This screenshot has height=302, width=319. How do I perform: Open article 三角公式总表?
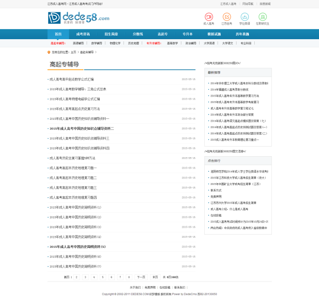point(78,89)
